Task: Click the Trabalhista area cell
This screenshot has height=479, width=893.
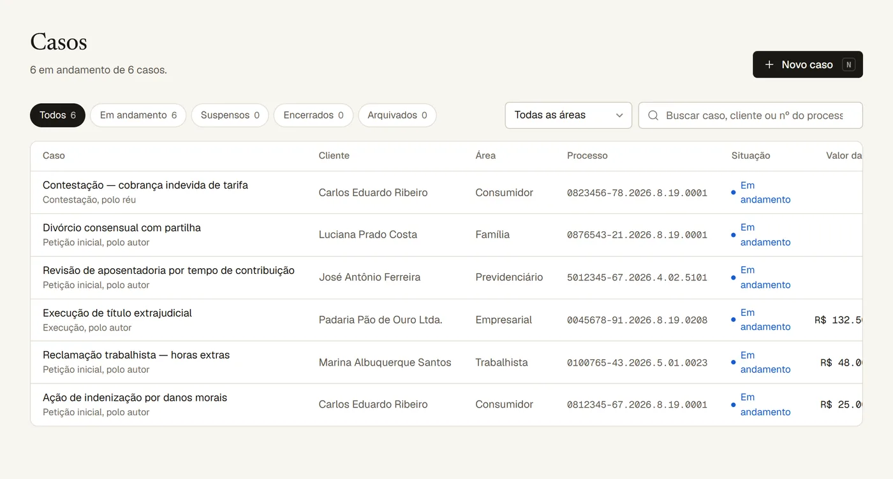Action: [501, 362]
